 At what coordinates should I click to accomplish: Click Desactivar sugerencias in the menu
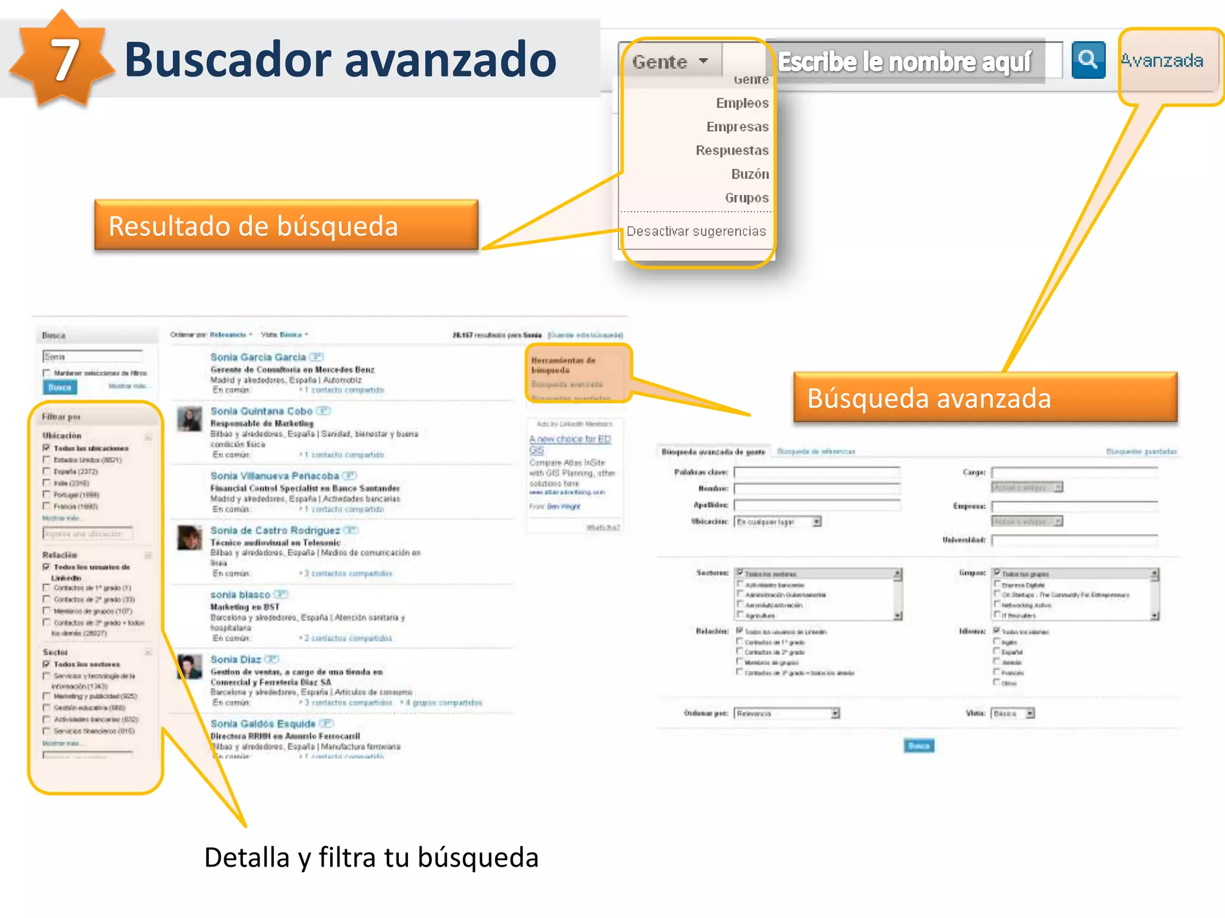(x=696, y=231)
